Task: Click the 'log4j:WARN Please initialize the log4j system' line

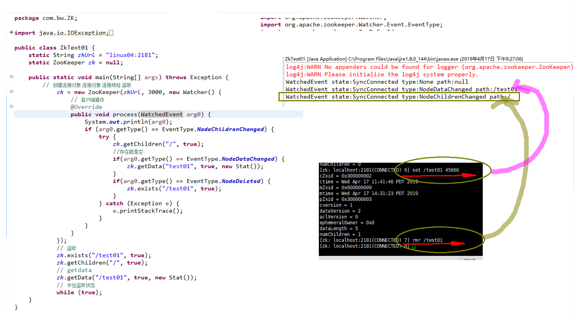Action: 382,74
